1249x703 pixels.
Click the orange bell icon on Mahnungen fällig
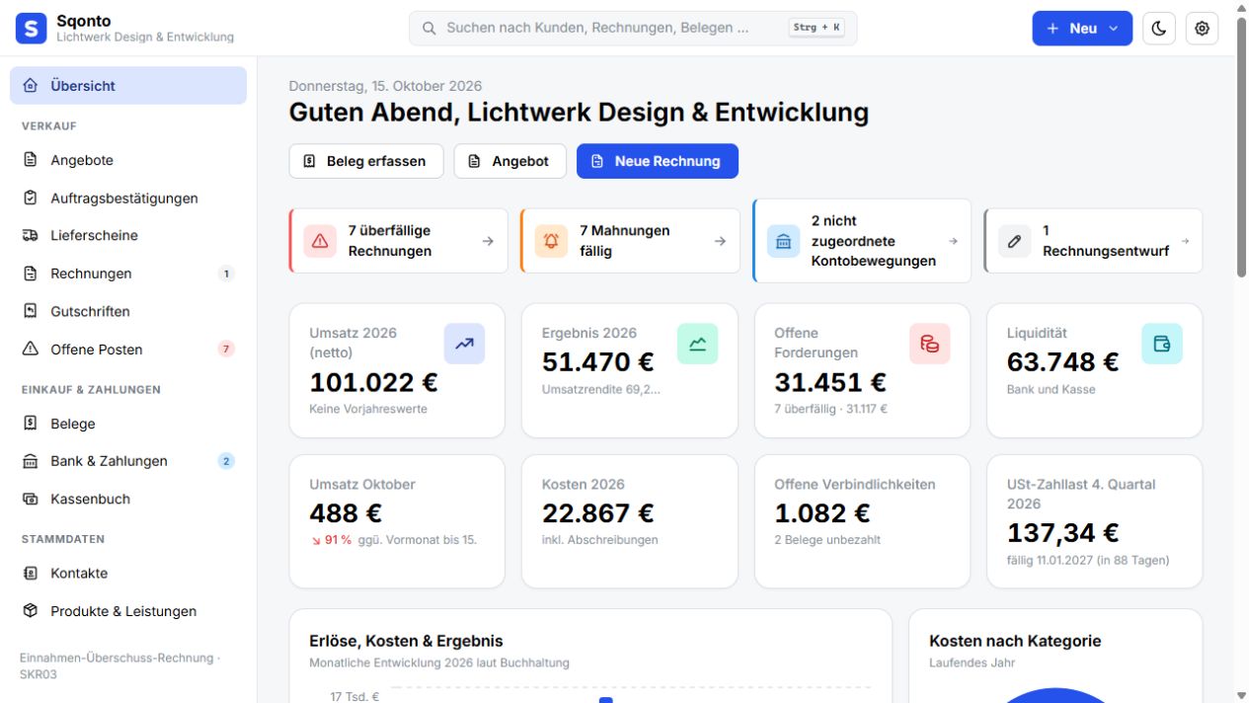(551, 241)
